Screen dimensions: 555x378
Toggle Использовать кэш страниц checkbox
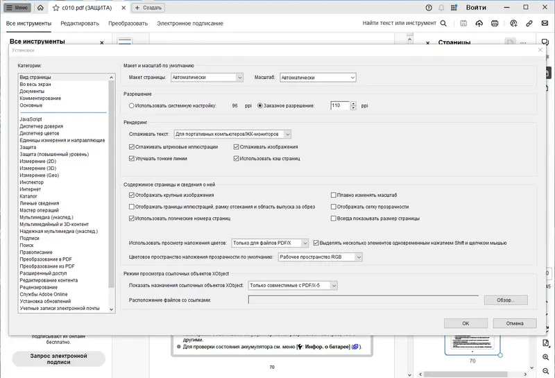[237, 159]
